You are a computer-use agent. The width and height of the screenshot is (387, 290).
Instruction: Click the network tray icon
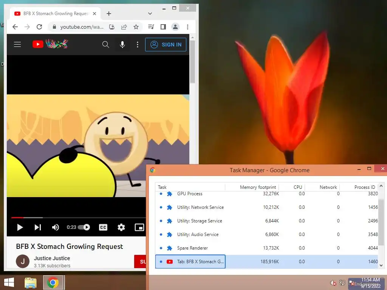tap(342, 282)
